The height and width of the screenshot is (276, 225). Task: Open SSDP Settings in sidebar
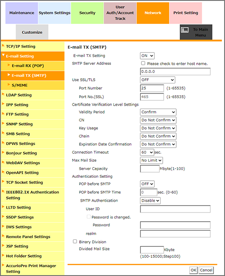(x=33, y=217)
